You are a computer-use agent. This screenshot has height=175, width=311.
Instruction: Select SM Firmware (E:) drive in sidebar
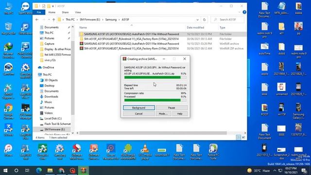pyautogui.click(x=54, y=129)
